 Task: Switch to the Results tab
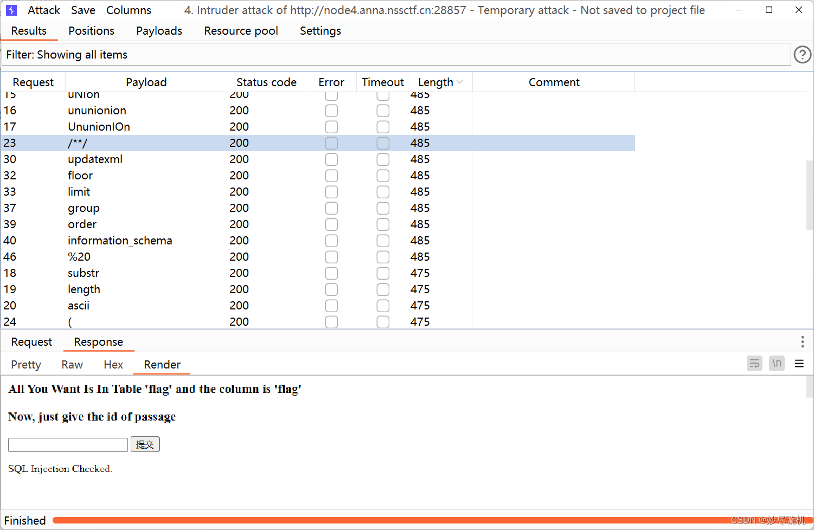click(x=29, y=31)
